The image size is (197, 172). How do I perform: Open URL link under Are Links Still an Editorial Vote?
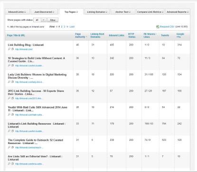29,164
